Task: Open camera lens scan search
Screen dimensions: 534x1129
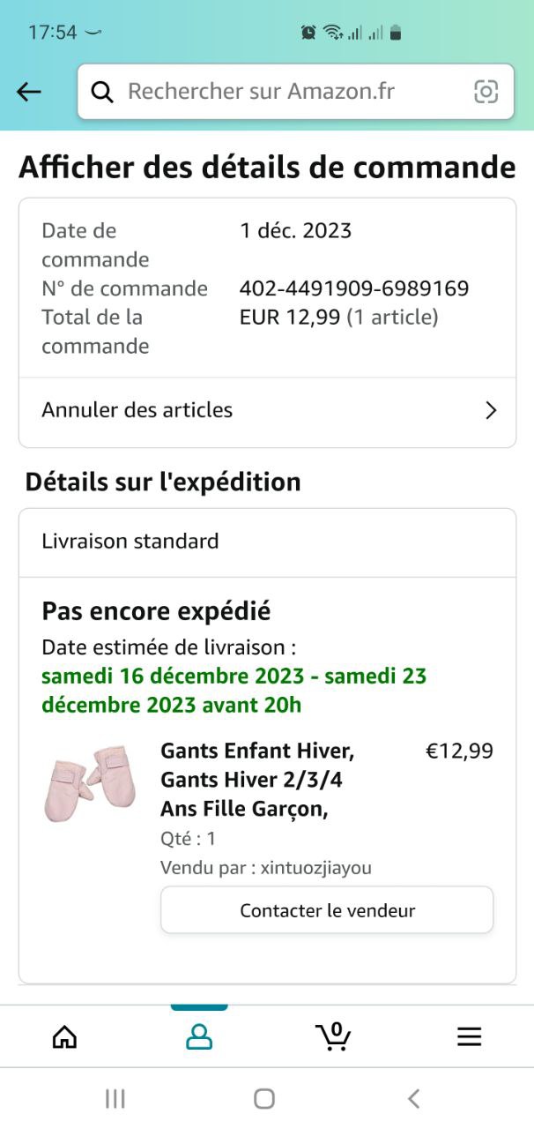Action: tap(486, 92)
